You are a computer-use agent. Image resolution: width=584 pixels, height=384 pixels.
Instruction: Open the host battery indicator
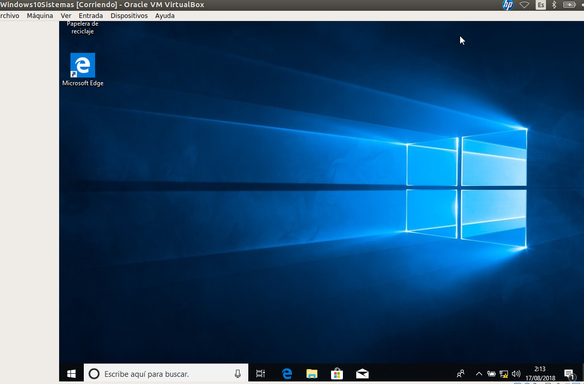[x=570, y=5]
